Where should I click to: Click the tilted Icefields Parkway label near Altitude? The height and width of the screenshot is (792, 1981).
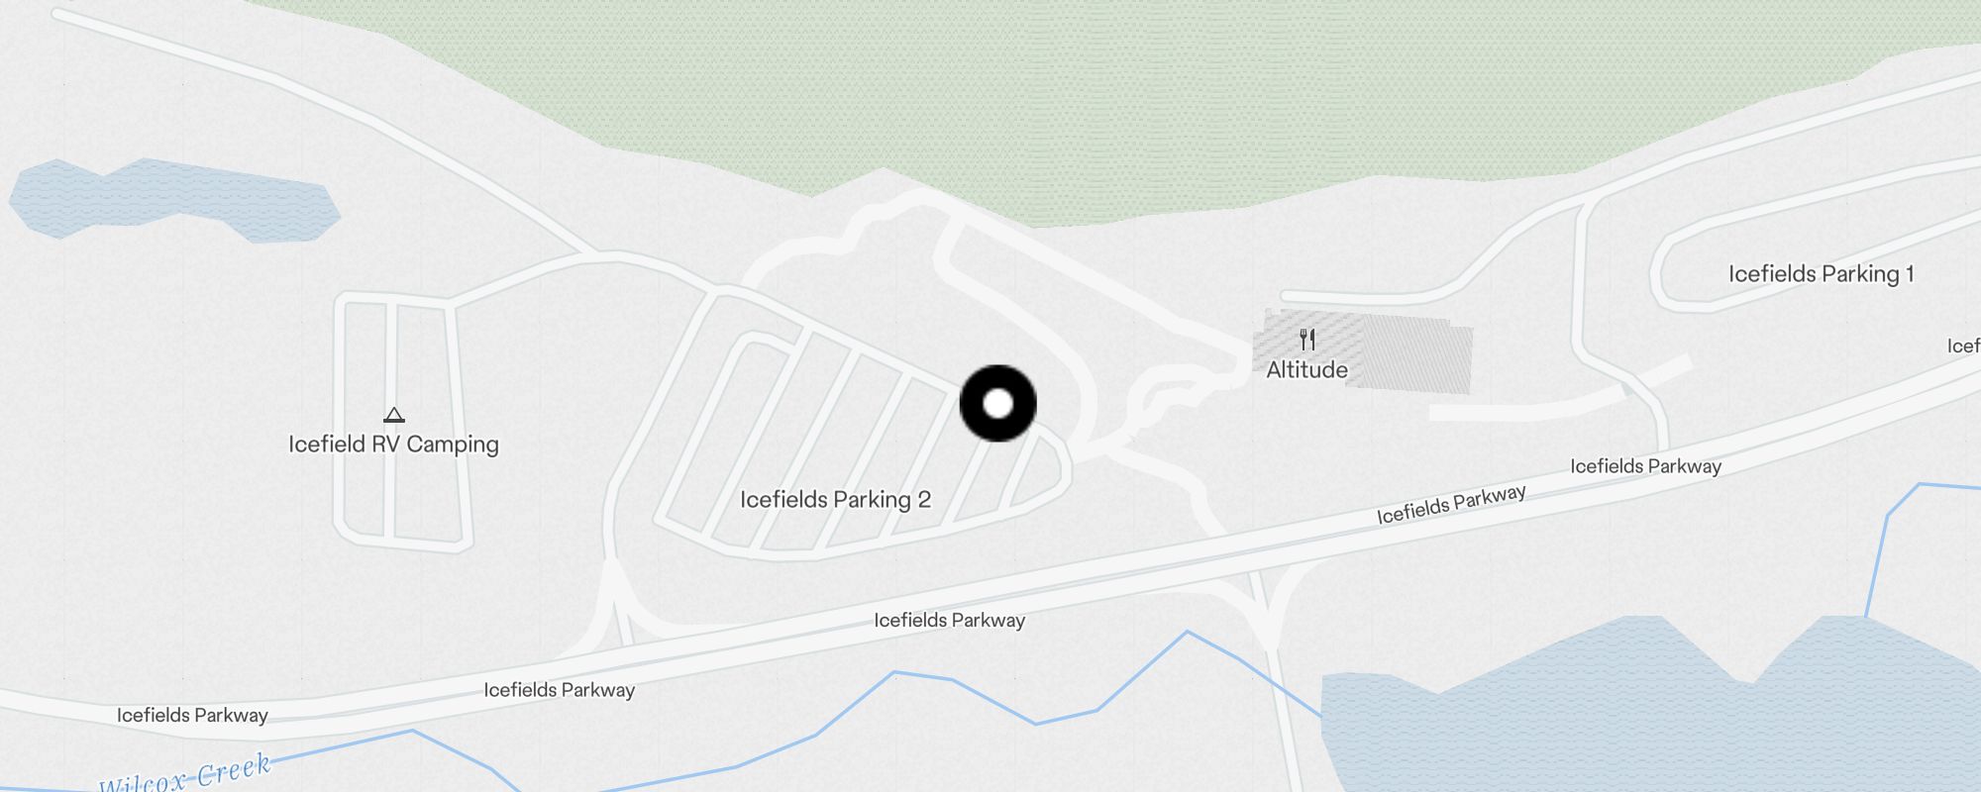1451,504
